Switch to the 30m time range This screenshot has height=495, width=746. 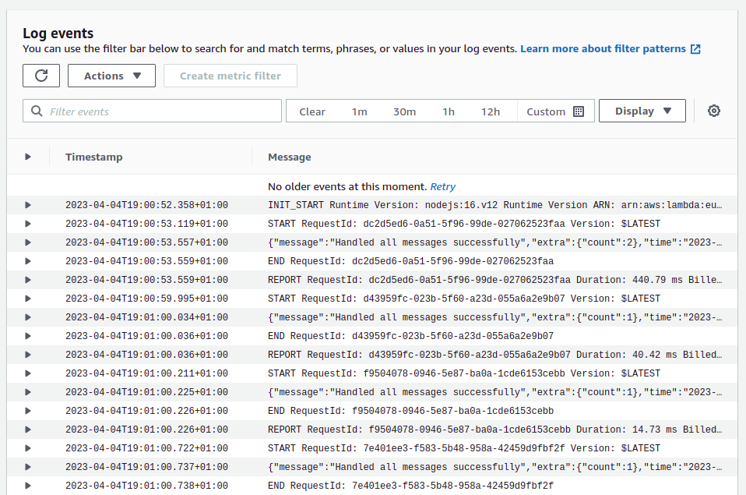pos(404,111)
